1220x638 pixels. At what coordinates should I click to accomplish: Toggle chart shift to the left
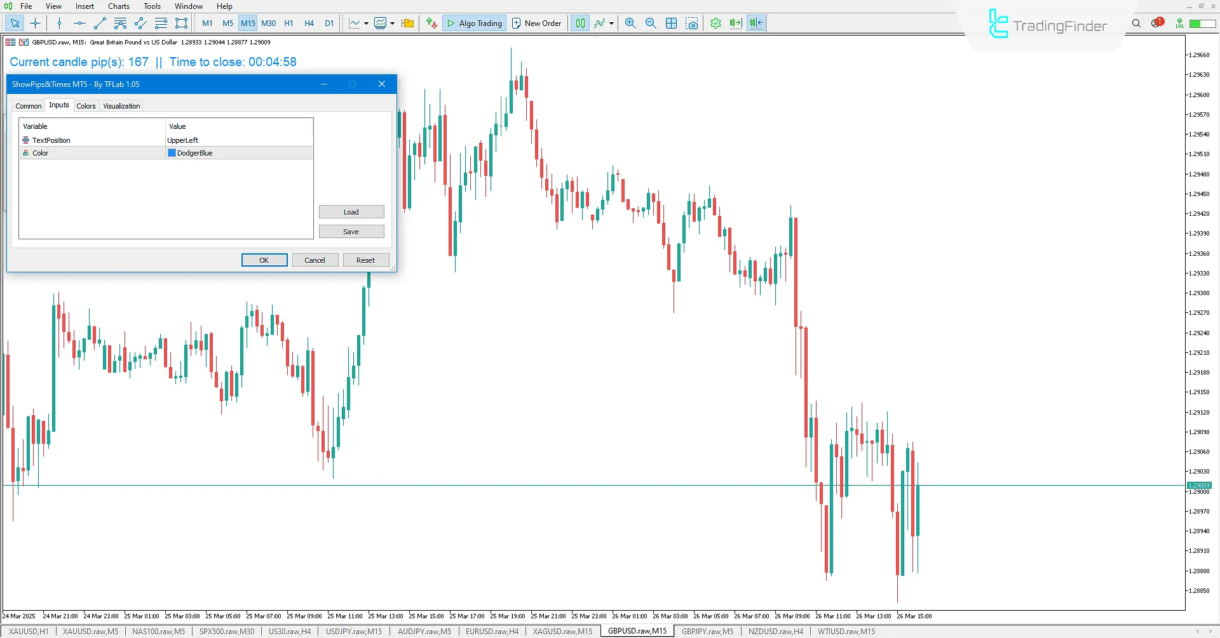click(x=756, y=23)
